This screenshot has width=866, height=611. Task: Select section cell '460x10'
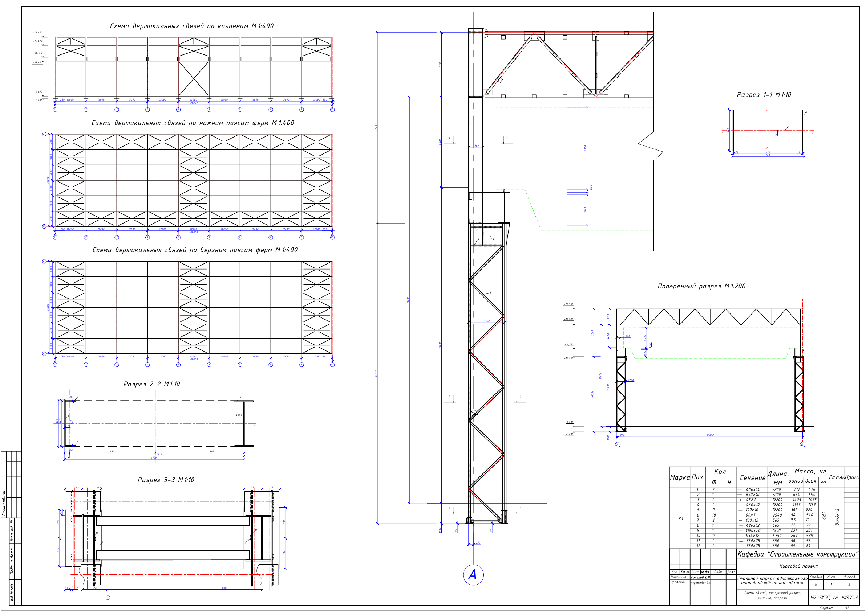(x=753, y=505)
